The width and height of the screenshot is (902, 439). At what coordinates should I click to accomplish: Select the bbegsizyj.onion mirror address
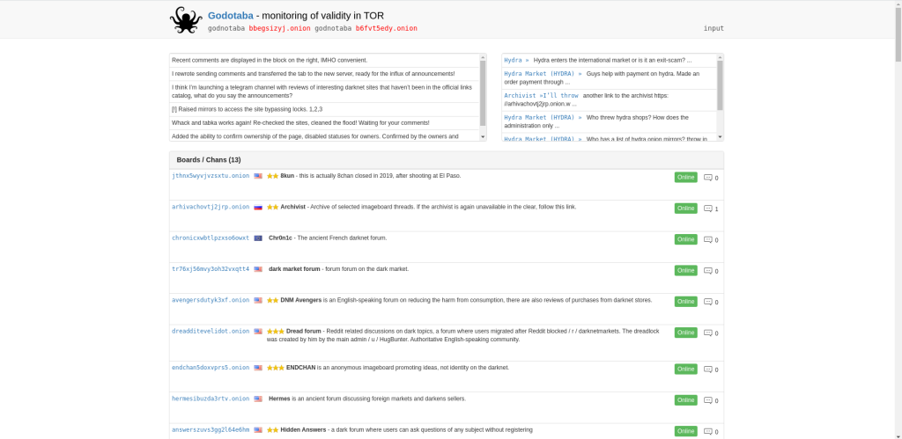[x=279, y=28]
